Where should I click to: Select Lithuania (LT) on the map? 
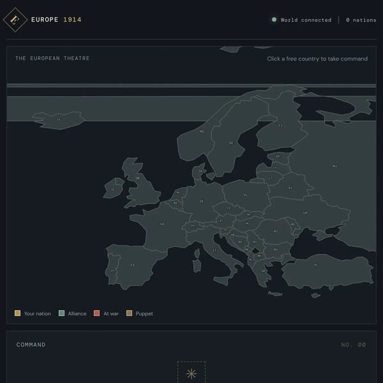[271, 178]
